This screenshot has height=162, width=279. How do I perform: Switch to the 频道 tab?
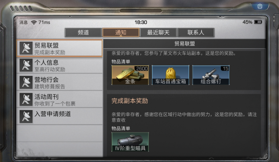83,32
